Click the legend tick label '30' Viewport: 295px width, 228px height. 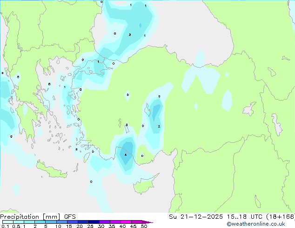click(x=101, y=226)
